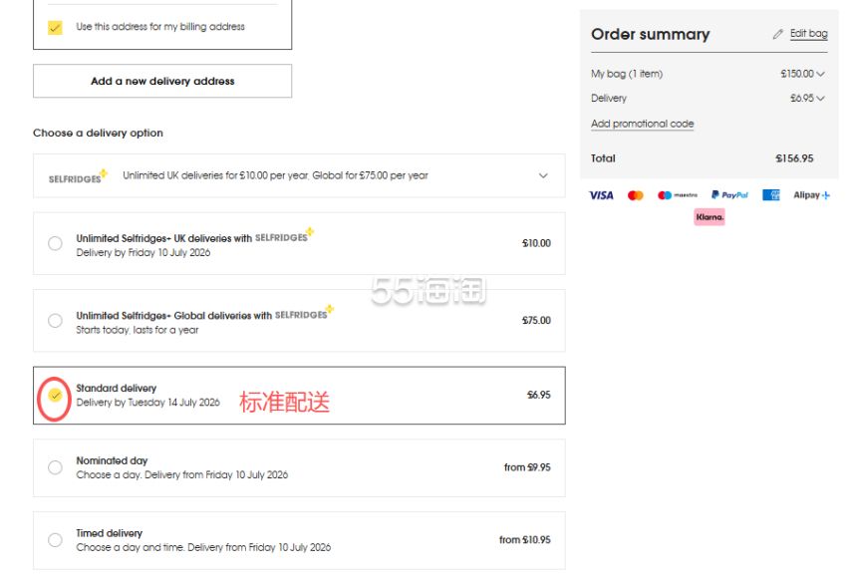Expand the Selfridges+ unlimited deliveries banner
Image resolution: width=857 pixels, height=582 pixels.
[299, 176]
